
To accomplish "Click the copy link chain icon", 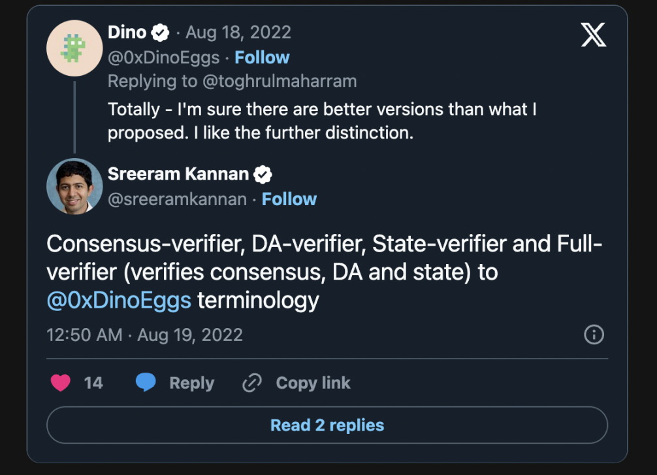I will tap(252, 383).
